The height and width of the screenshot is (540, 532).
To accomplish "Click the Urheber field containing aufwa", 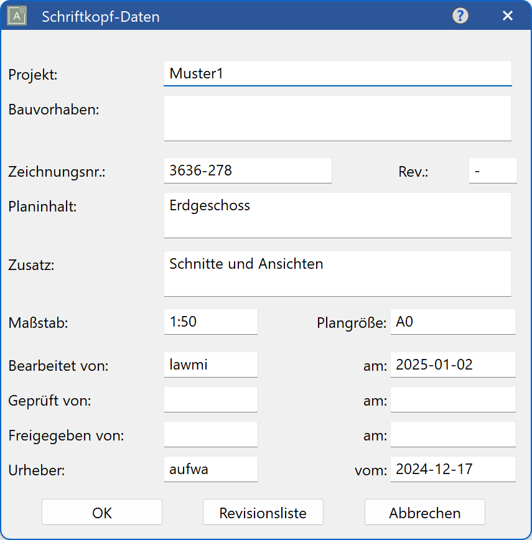I will 210,469.
